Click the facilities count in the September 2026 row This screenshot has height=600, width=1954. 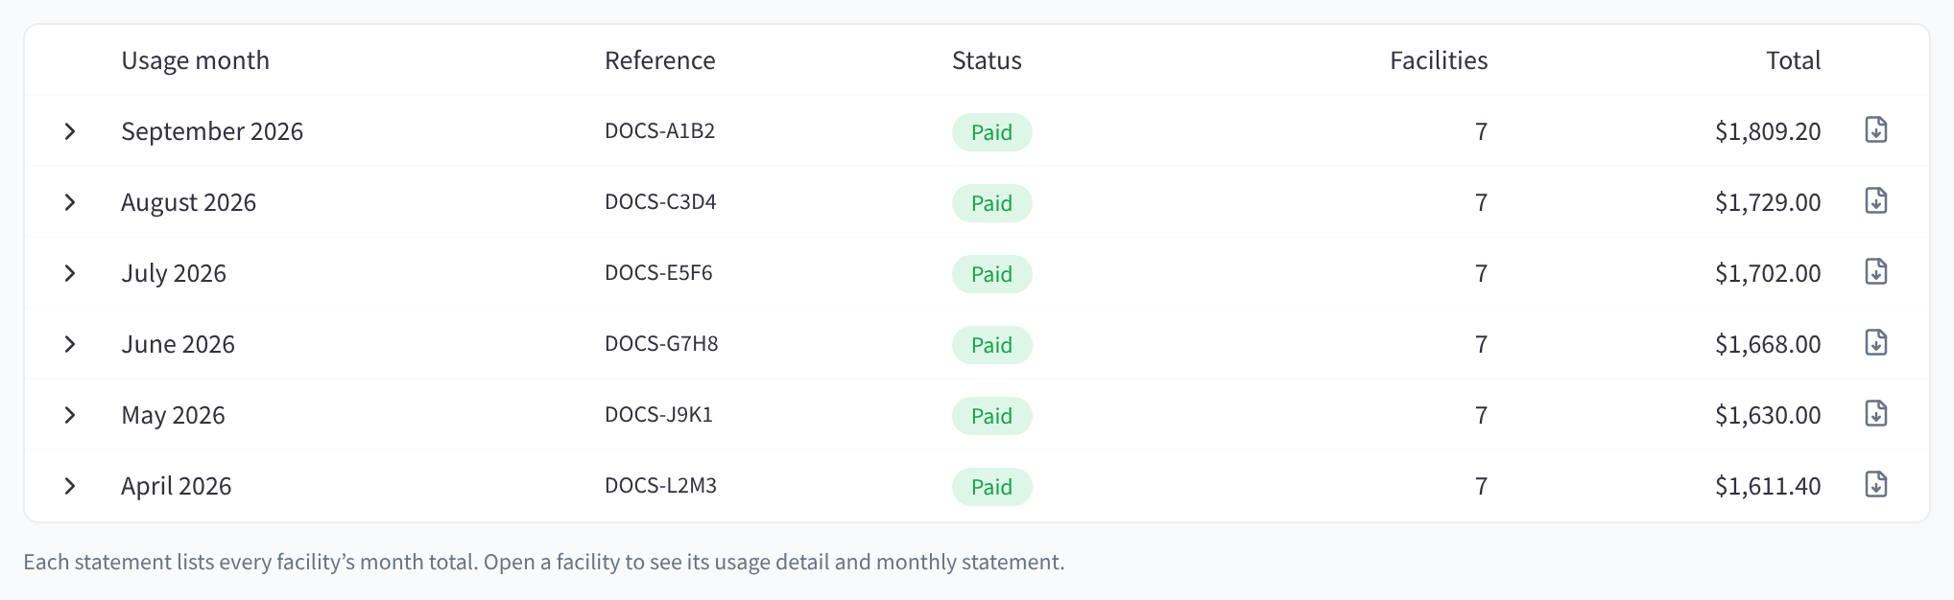1481,131
